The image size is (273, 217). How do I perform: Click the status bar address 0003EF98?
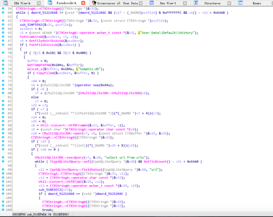[x=19, y=214]
